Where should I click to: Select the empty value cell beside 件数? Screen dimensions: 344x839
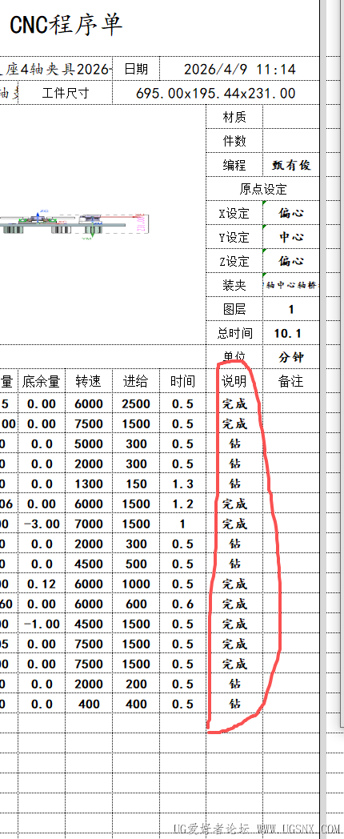click(291, 141)
